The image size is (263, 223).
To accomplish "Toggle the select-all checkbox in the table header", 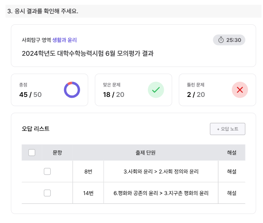I will coord(32,153).
